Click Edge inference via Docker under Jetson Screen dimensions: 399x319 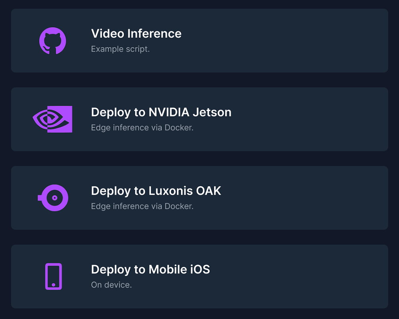[142, 127]
